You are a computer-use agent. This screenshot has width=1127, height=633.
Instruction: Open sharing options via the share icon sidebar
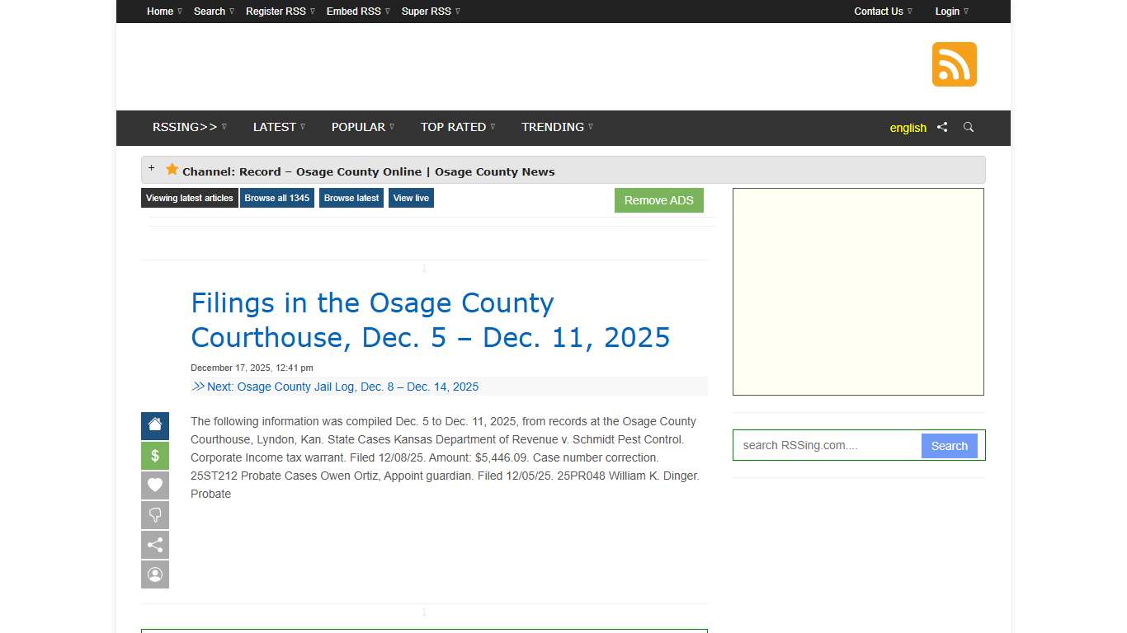(x=154, y=545)
